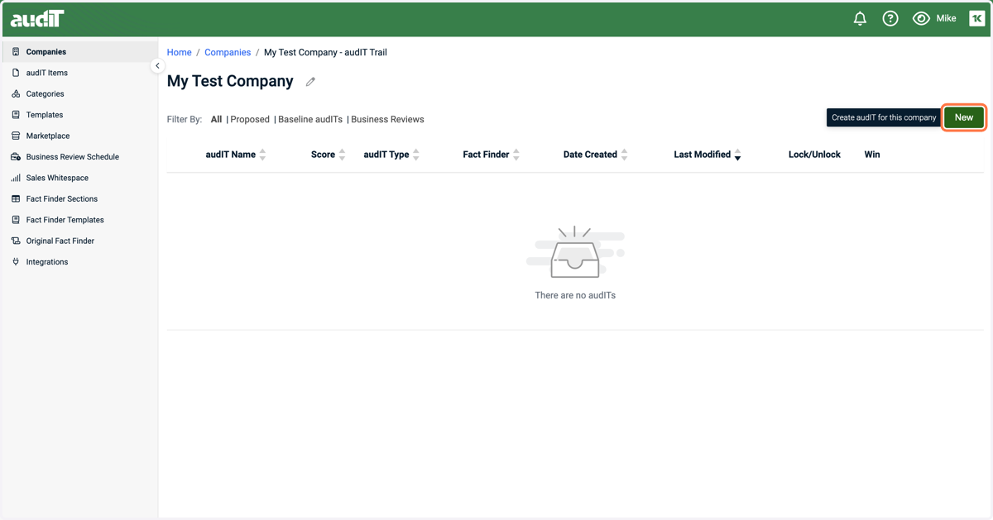Follow the Home breadcrumb link
Viewport: 993px width, 520px height.
(x=179, y=52)
